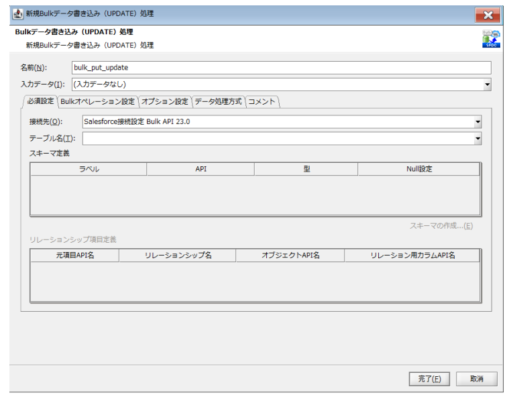Click the テーブル名 text input area
511x397 pixels.
(278, 139)
